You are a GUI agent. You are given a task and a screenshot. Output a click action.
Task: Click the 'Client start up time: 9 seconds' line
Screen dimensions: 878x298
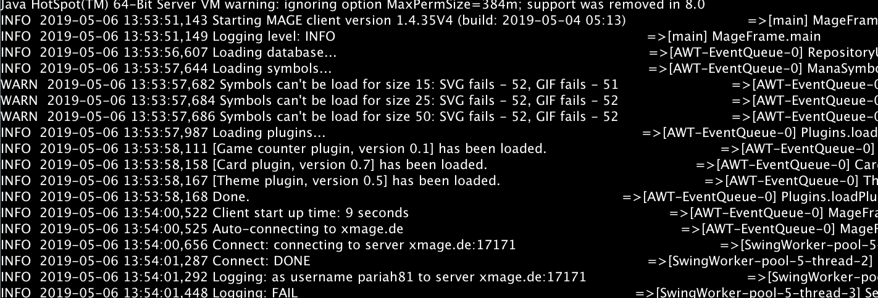tap(310, 213)
